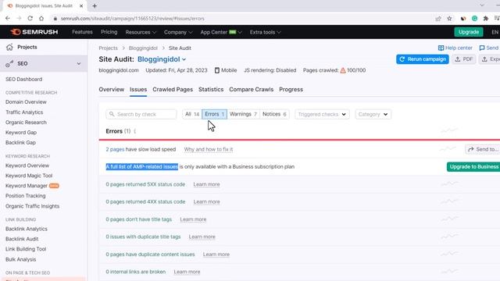
Task: Click Learn more for duplicate title tags
Action: (202, 237)
